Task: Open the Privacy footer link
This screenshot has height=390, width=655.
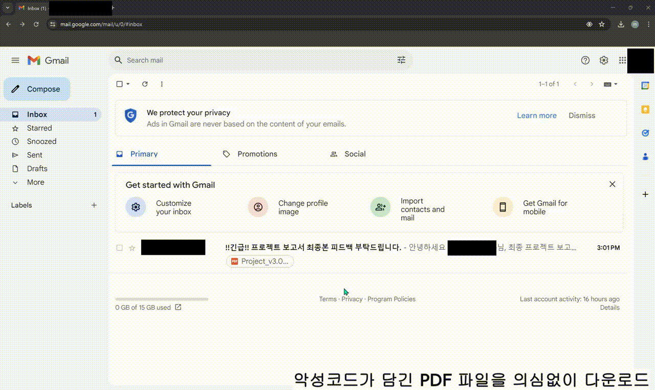Action: coord(352,299)
